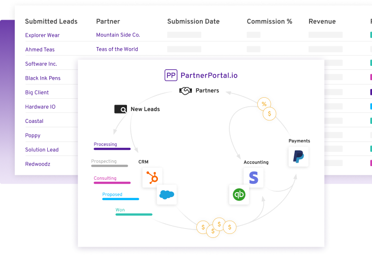Sort by Submitted Leads column header

pyautogui.click(x=51, y=21)
